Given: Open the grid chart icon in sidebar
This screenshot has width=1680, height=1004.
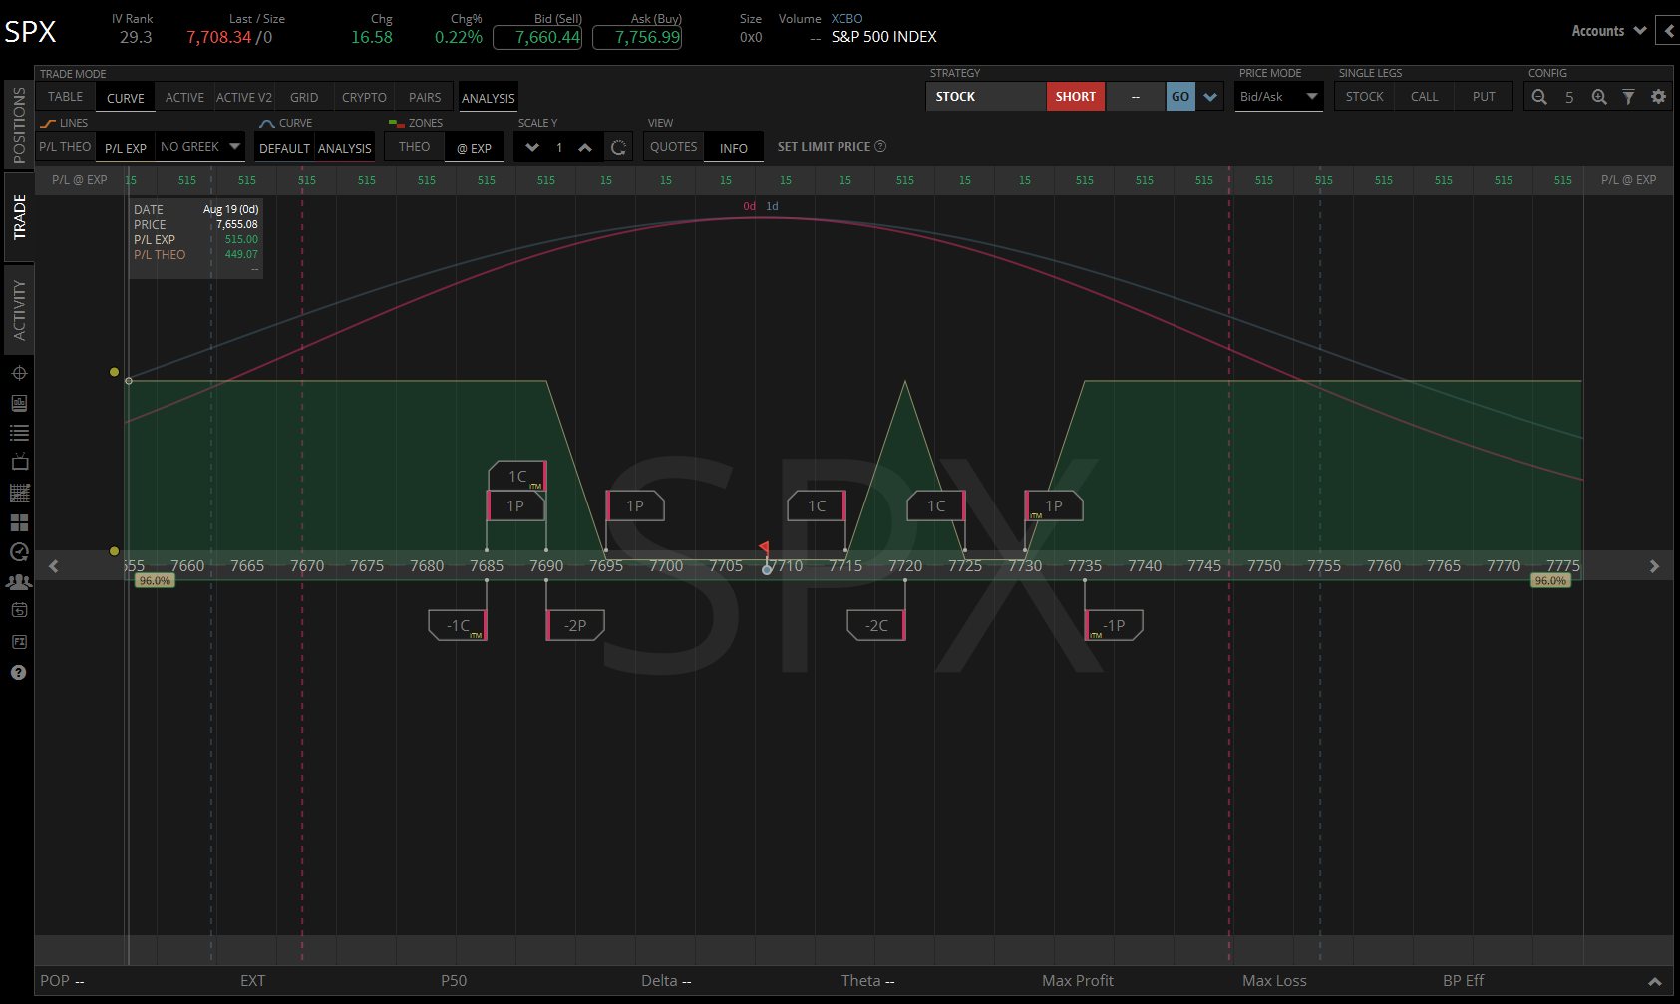Looking at the screenshot, I should (x=19, y=493).
